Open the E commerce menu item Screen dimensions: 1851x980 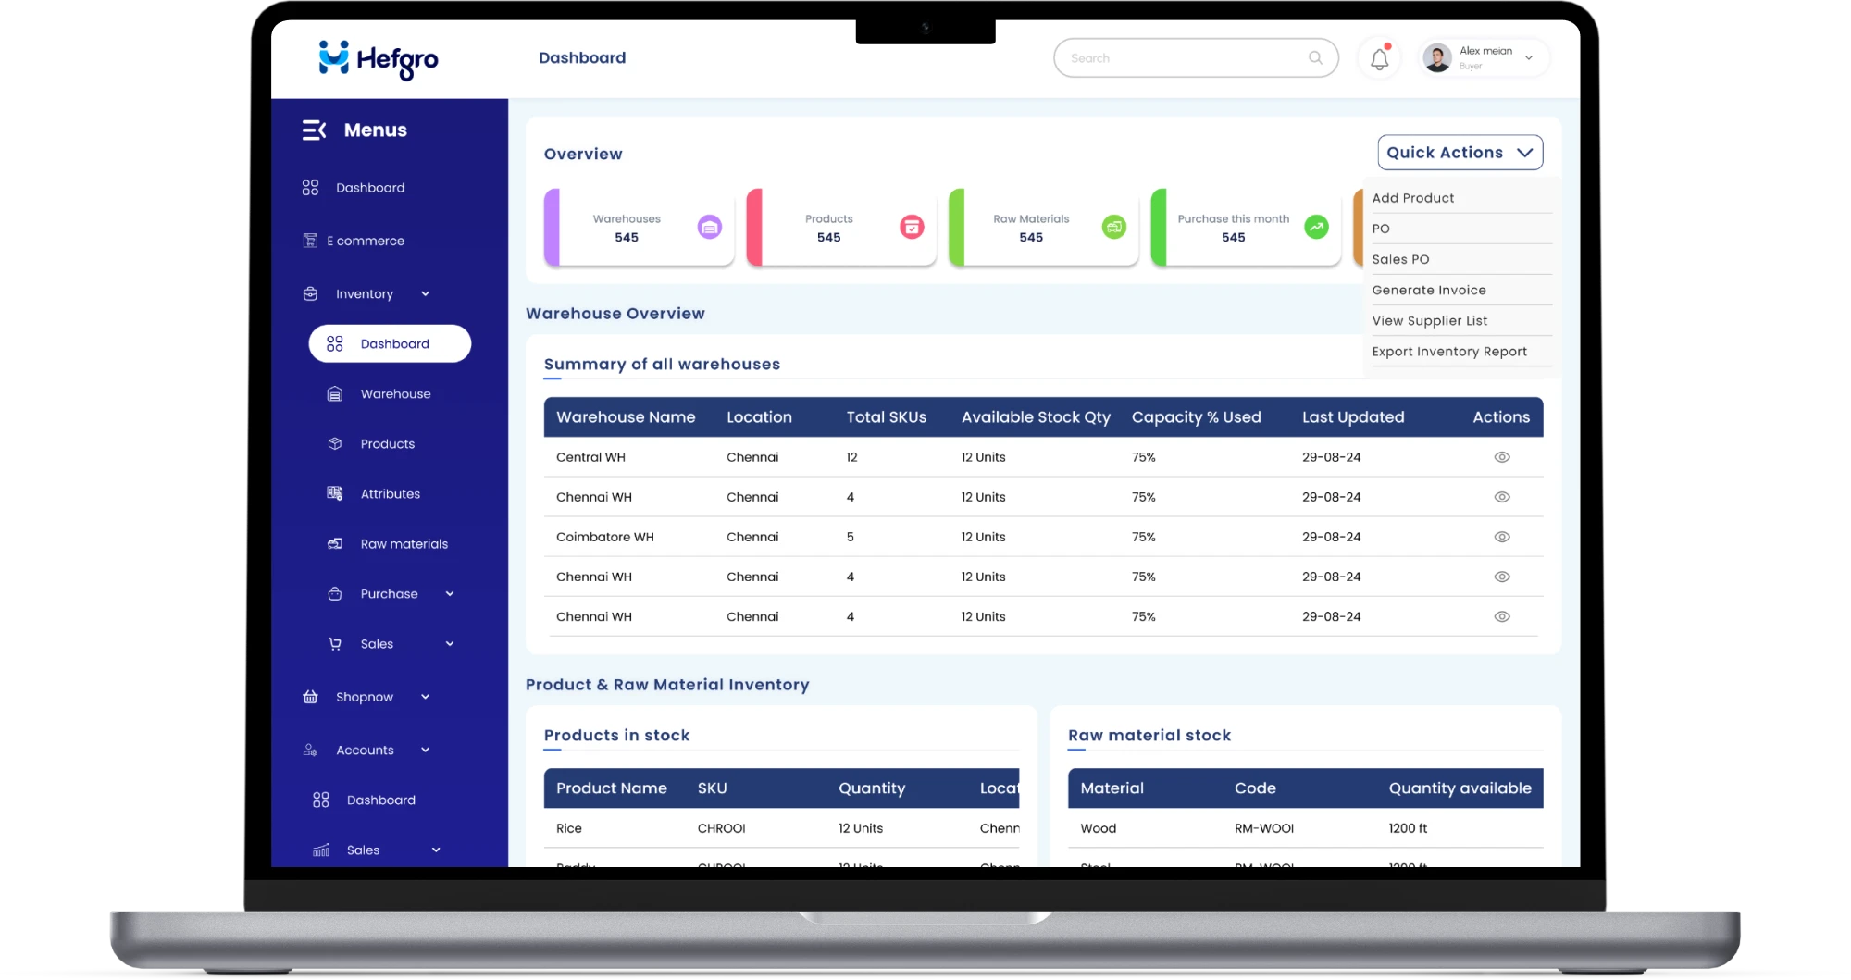pos(364,240)
